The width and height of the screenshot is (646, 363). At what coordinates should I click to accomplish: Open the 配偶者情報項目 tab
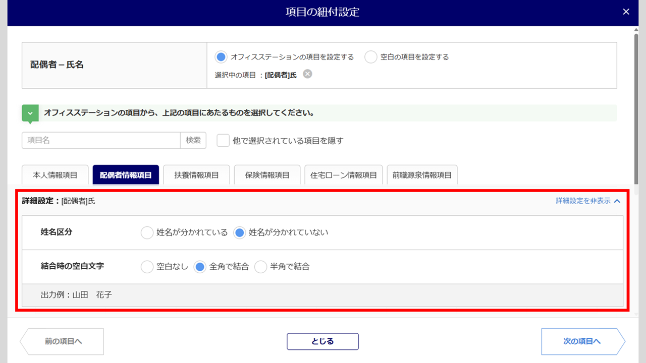pyautogui.click(x=126, y=175)
